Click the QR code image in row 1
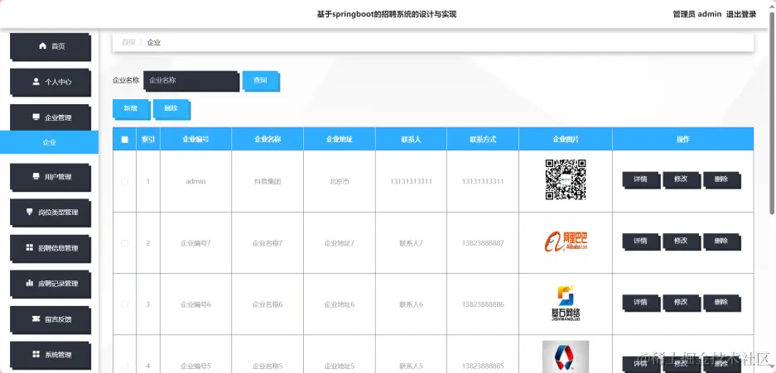The height and width of the screenshot is (373, 776). coord(566,179)
